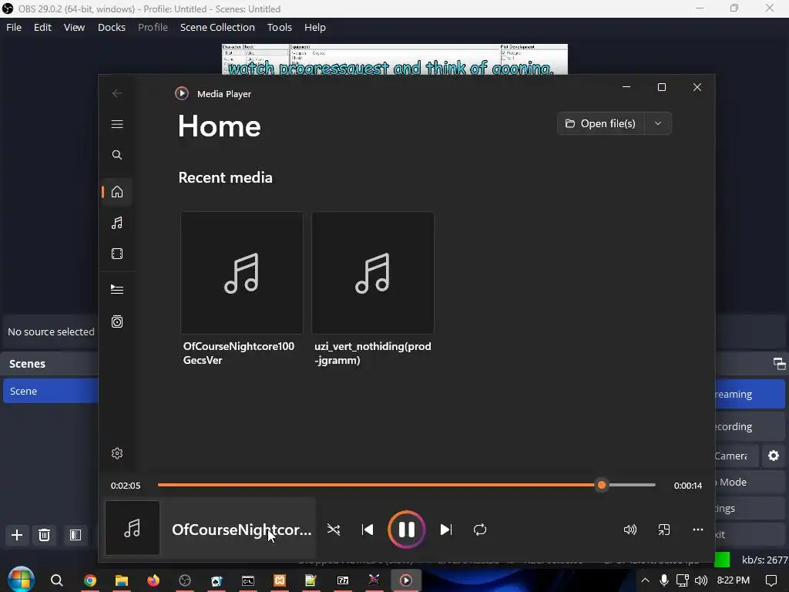Skip to the previous track
Screen dimensions: 789x592
coord(368,530)
